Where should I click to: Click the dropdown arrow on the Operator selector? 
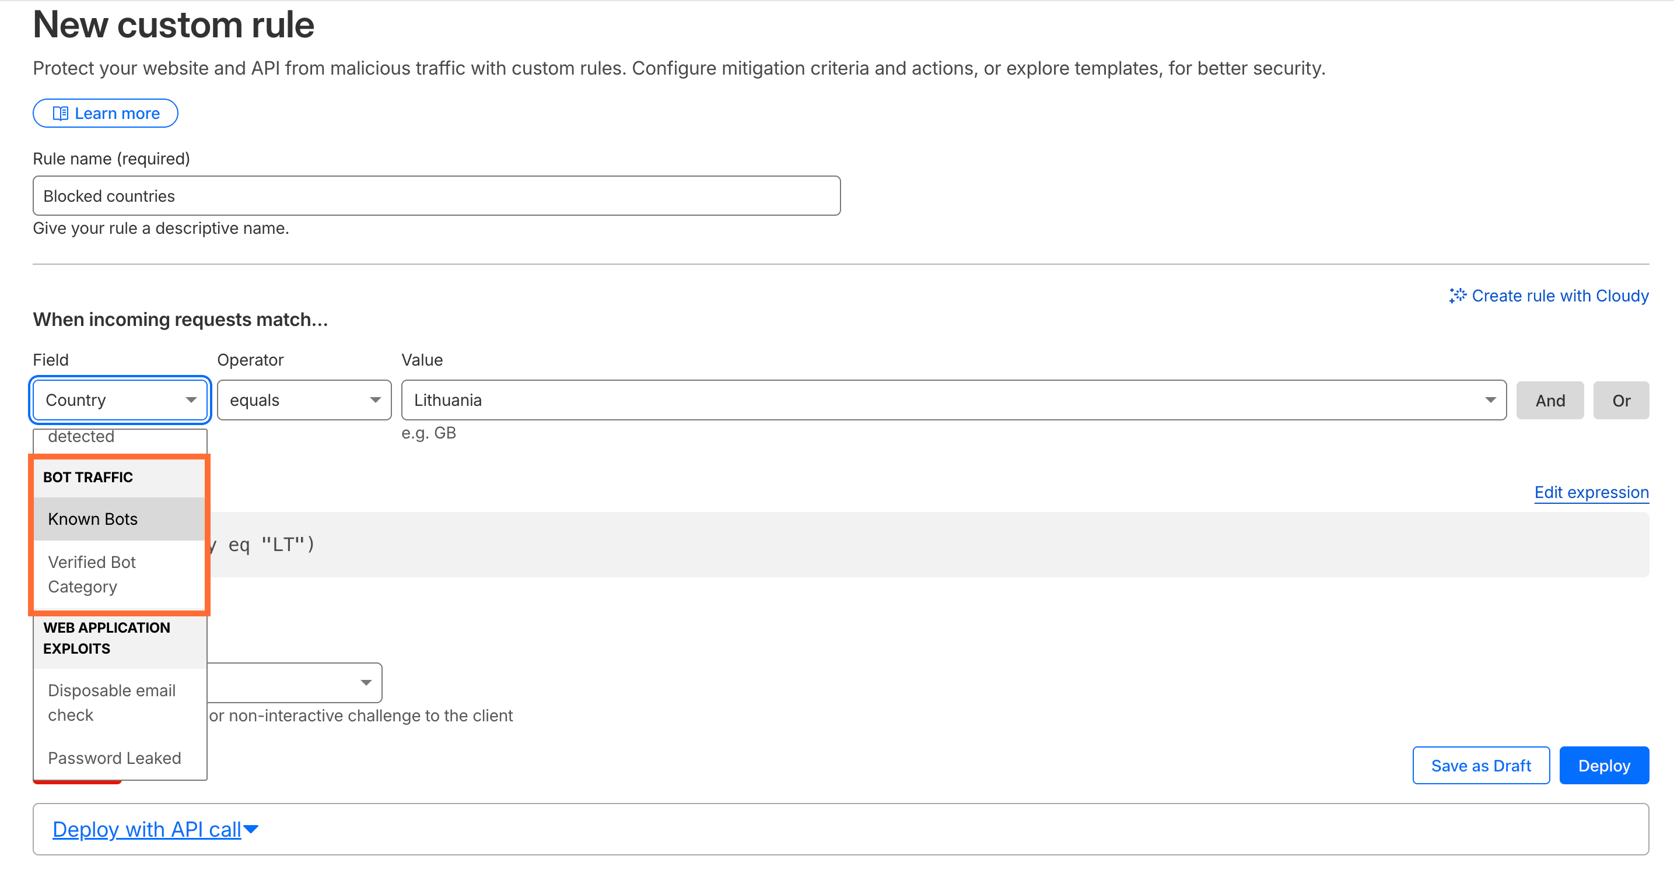click(375, 399)
